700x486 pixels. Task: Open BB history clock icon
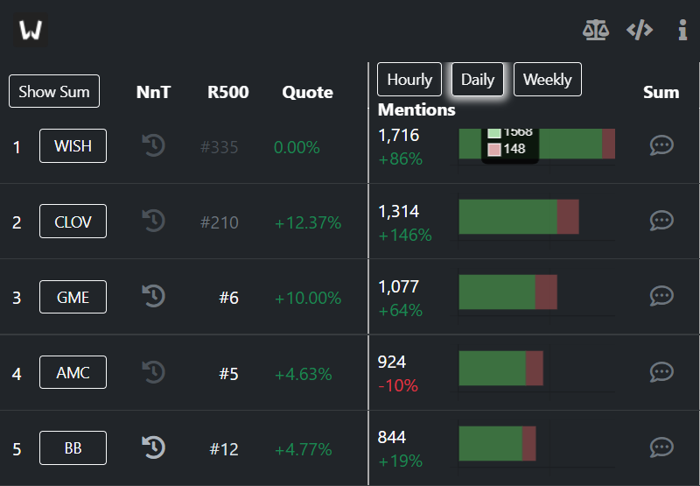[154, 447]
